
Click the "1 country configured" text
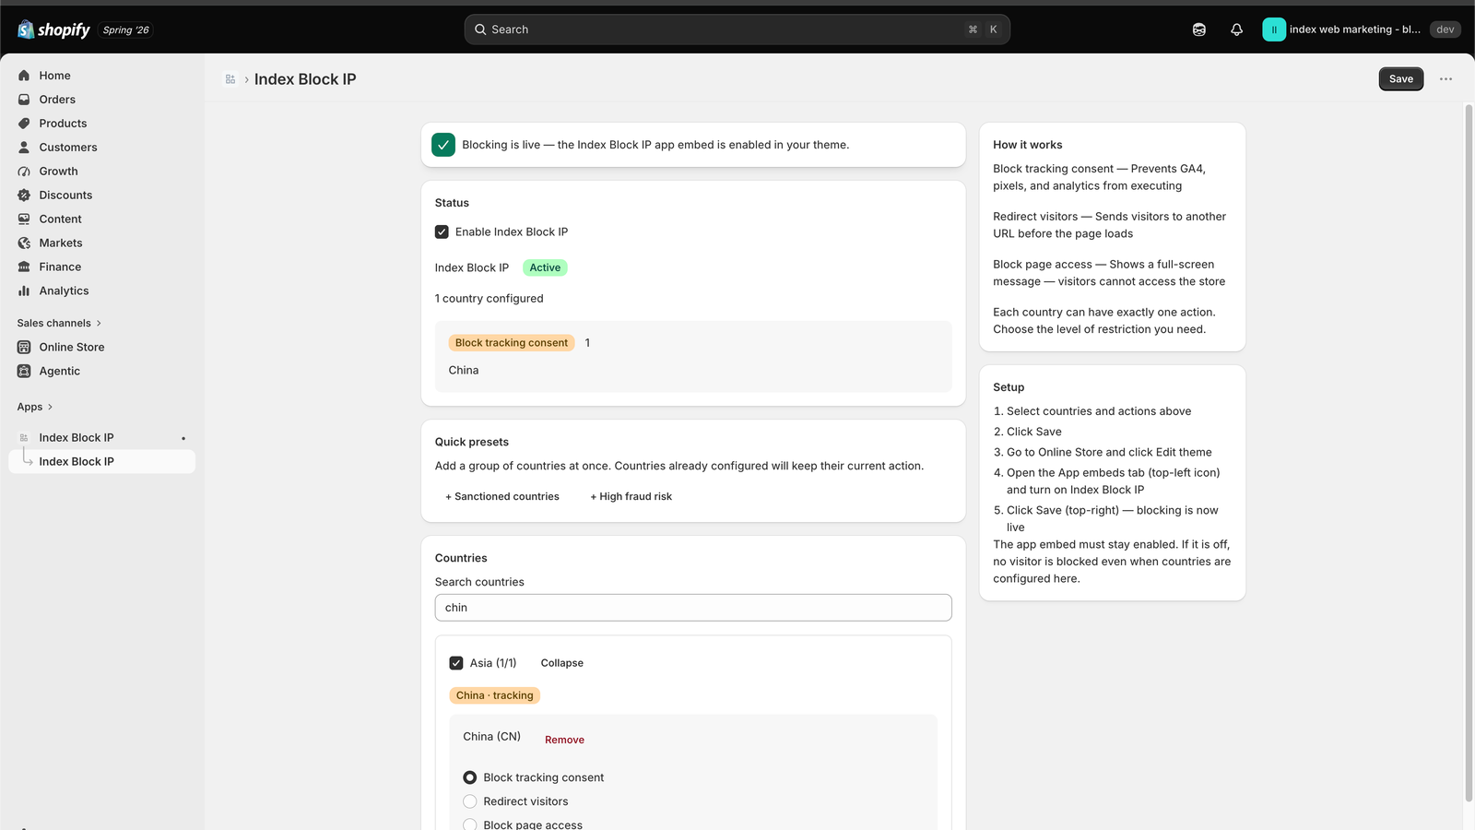pos(490,299)
